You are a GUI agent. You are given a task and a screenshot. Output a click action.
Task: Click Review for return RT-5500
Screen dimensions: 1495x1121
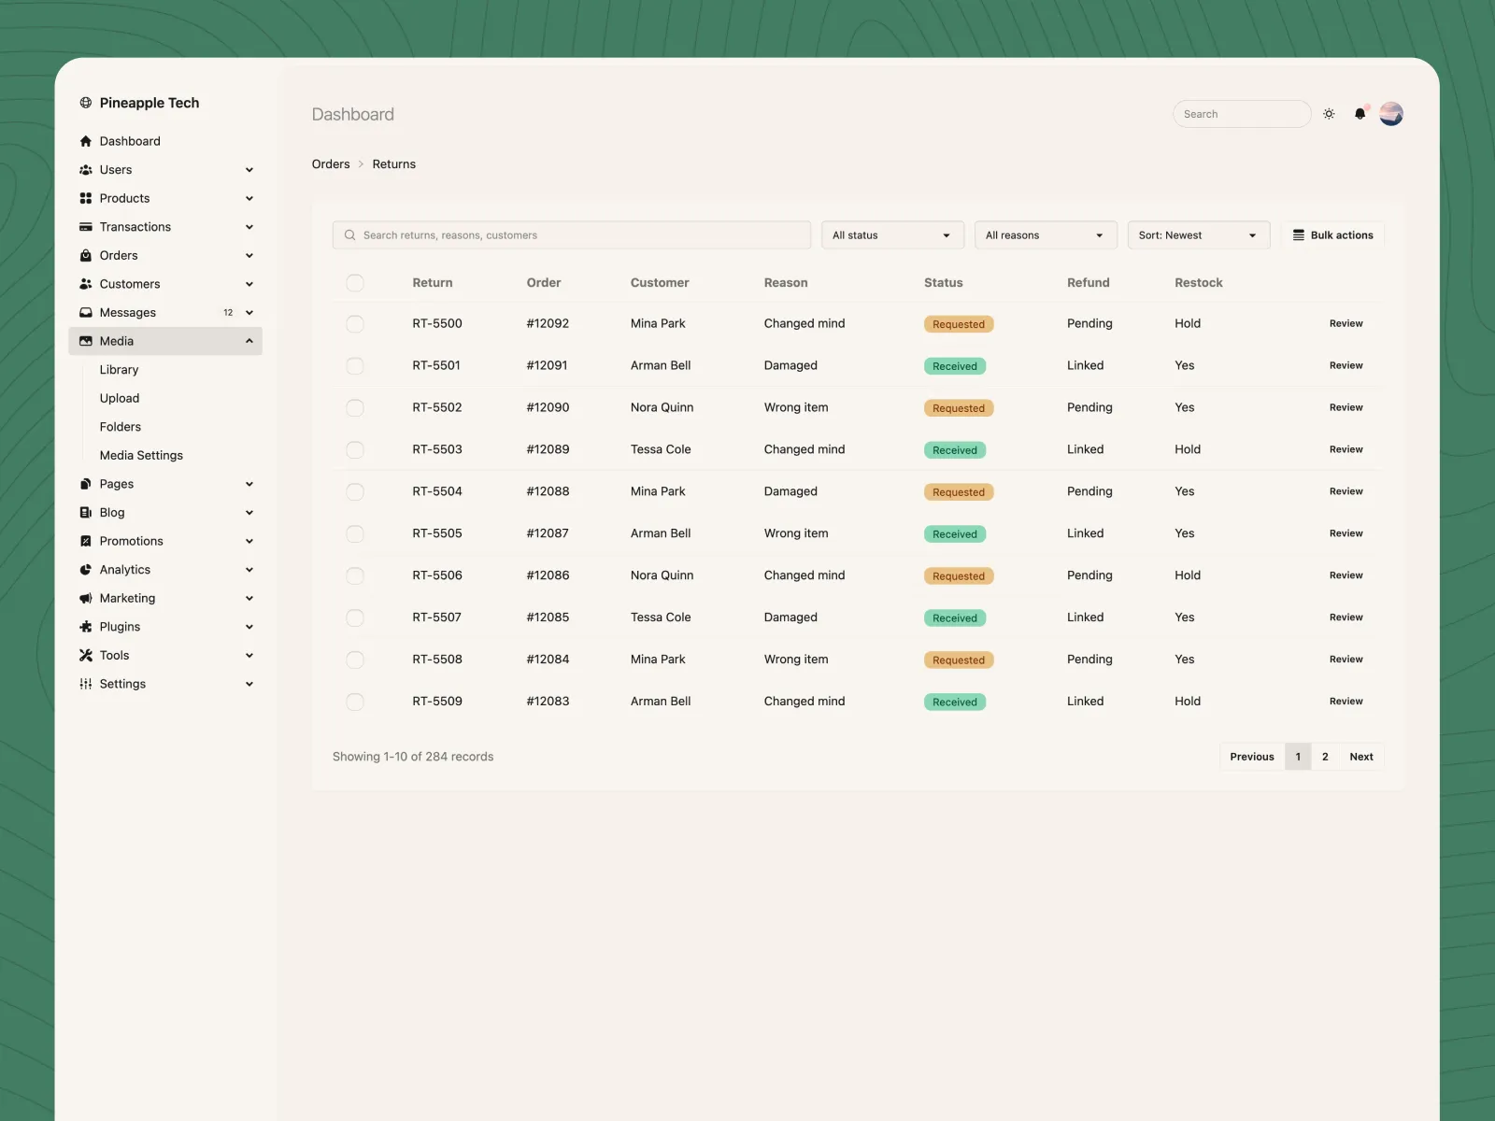[x=1345, y=323]
